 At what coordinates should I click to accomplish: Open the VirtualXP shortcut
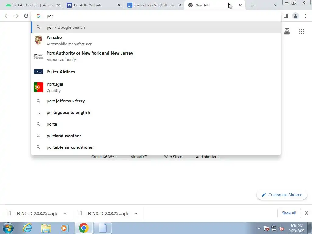139,157
